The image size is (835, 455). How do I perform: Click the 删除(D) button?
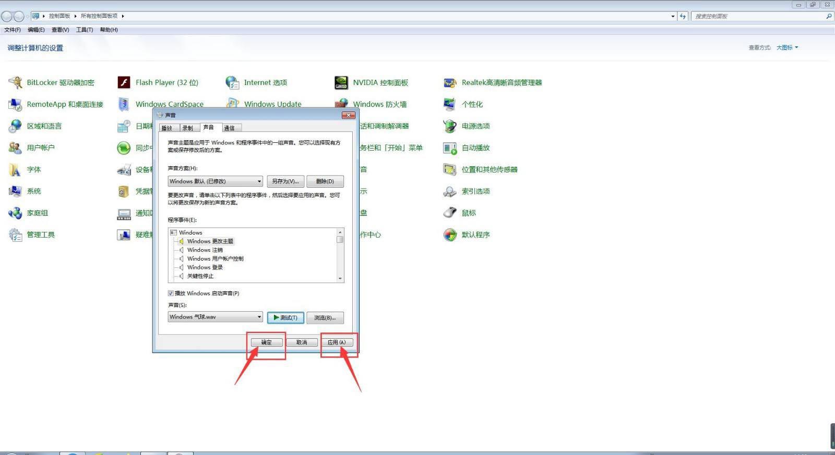coord(325,181)
